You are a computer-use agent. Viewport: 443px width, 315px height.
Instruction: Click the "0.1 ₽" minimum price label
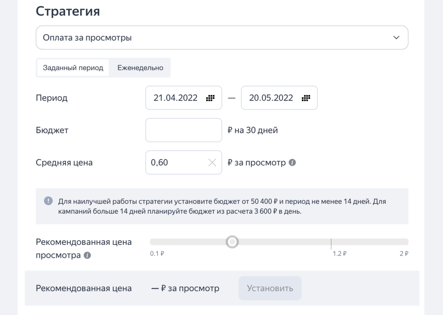tap(156, 253)
